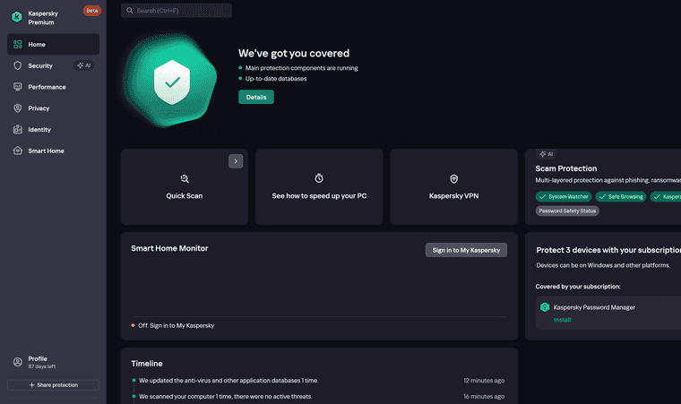Click the Beta badge
Image resolution: width=681 pixels, height=404 pixels.
click(92, 11)
